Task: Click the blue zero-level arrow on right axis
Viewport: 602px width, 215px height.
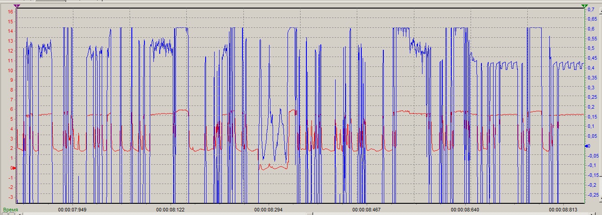Action: click(x=587, y=146)
